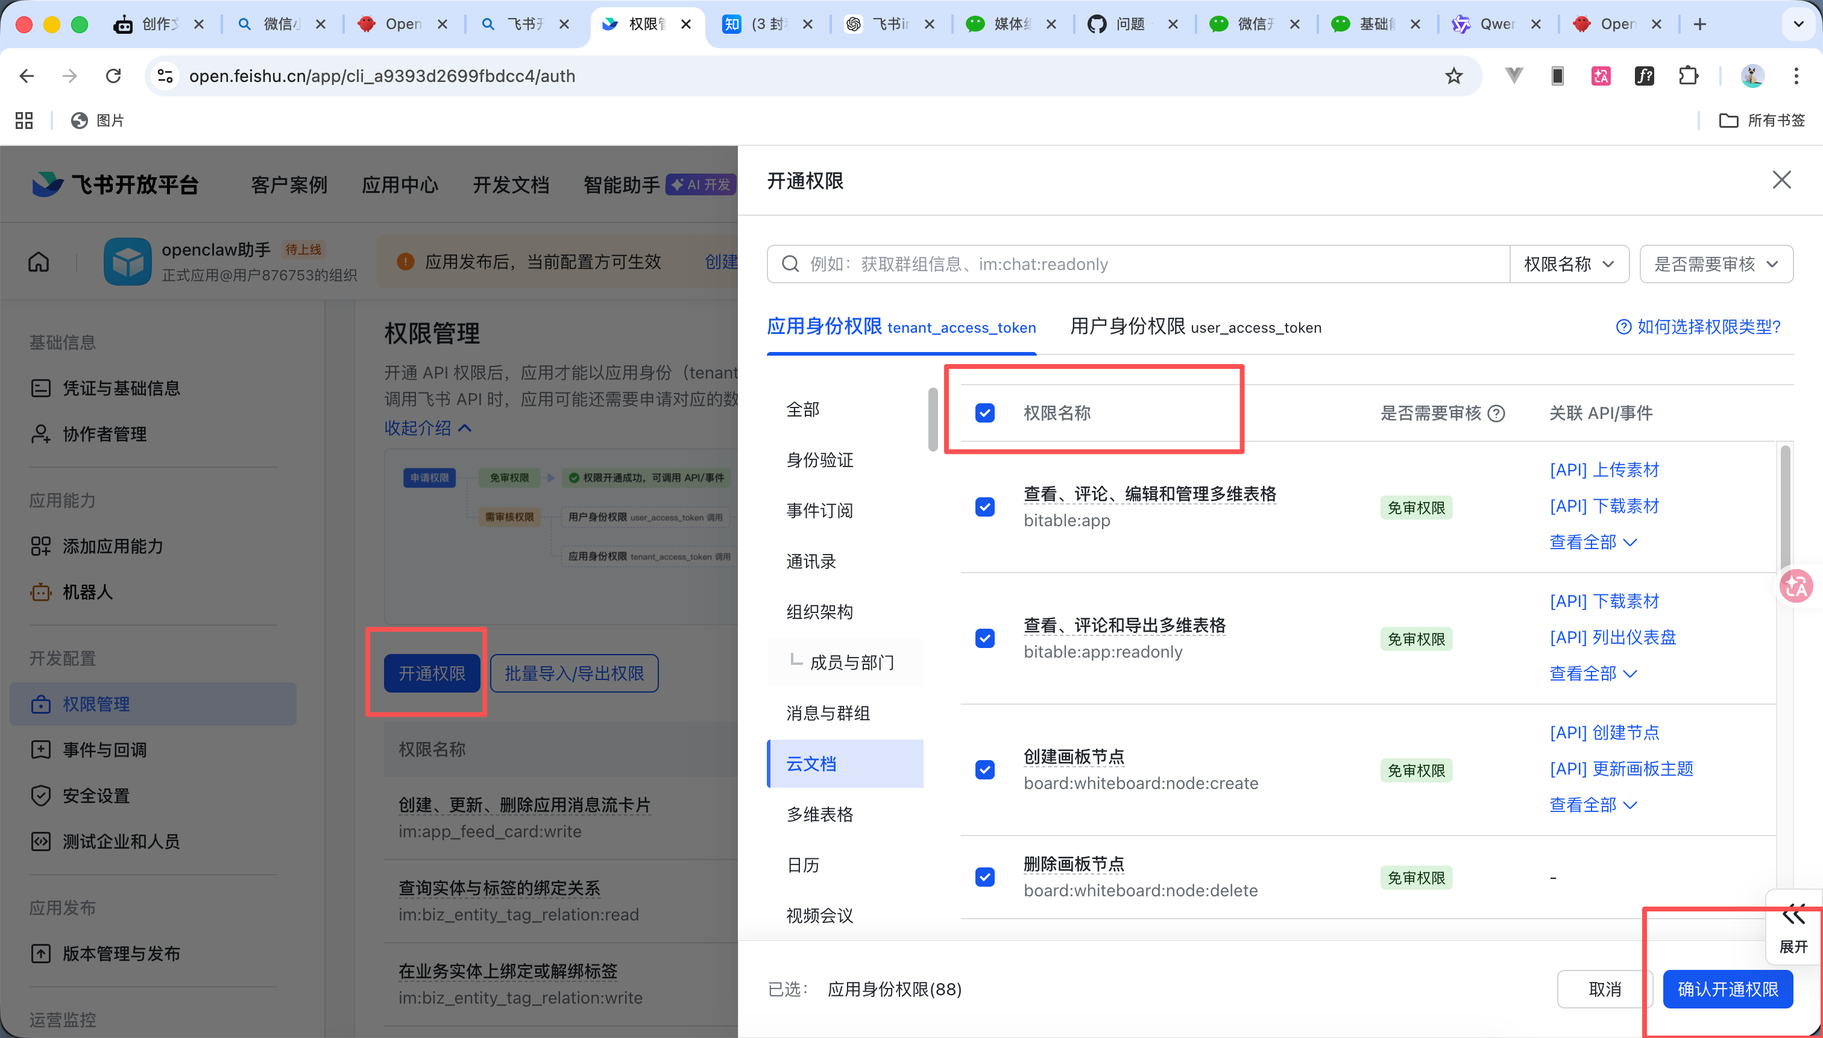Viewport: 1823px width, 1038px height.
Task: Open 版本管理与发布 section
Action: [x=121, y=953]
